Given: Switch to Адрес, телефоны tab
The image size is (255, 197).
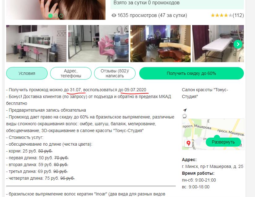Looking at the screenshot, I should point(71,73).
